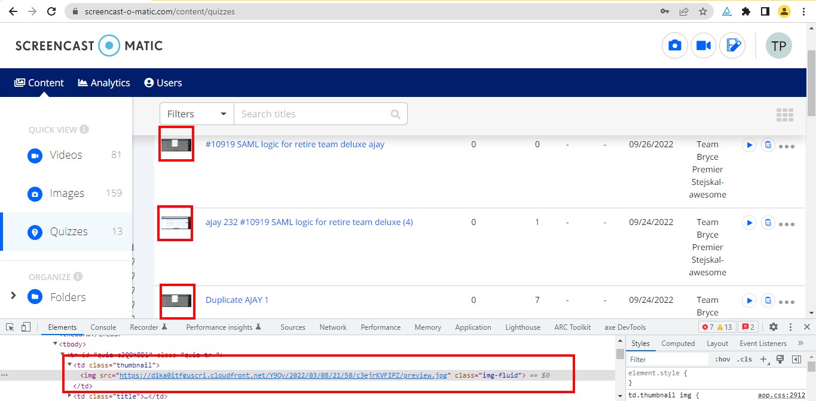
Task: Click the TP profile avatar
Action: [x=778, y=45]
